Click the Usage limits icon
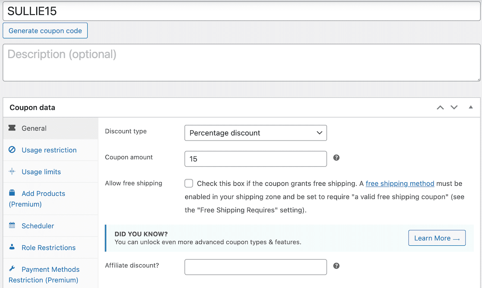The image size is (482, 288). click(x=13, y=172)
